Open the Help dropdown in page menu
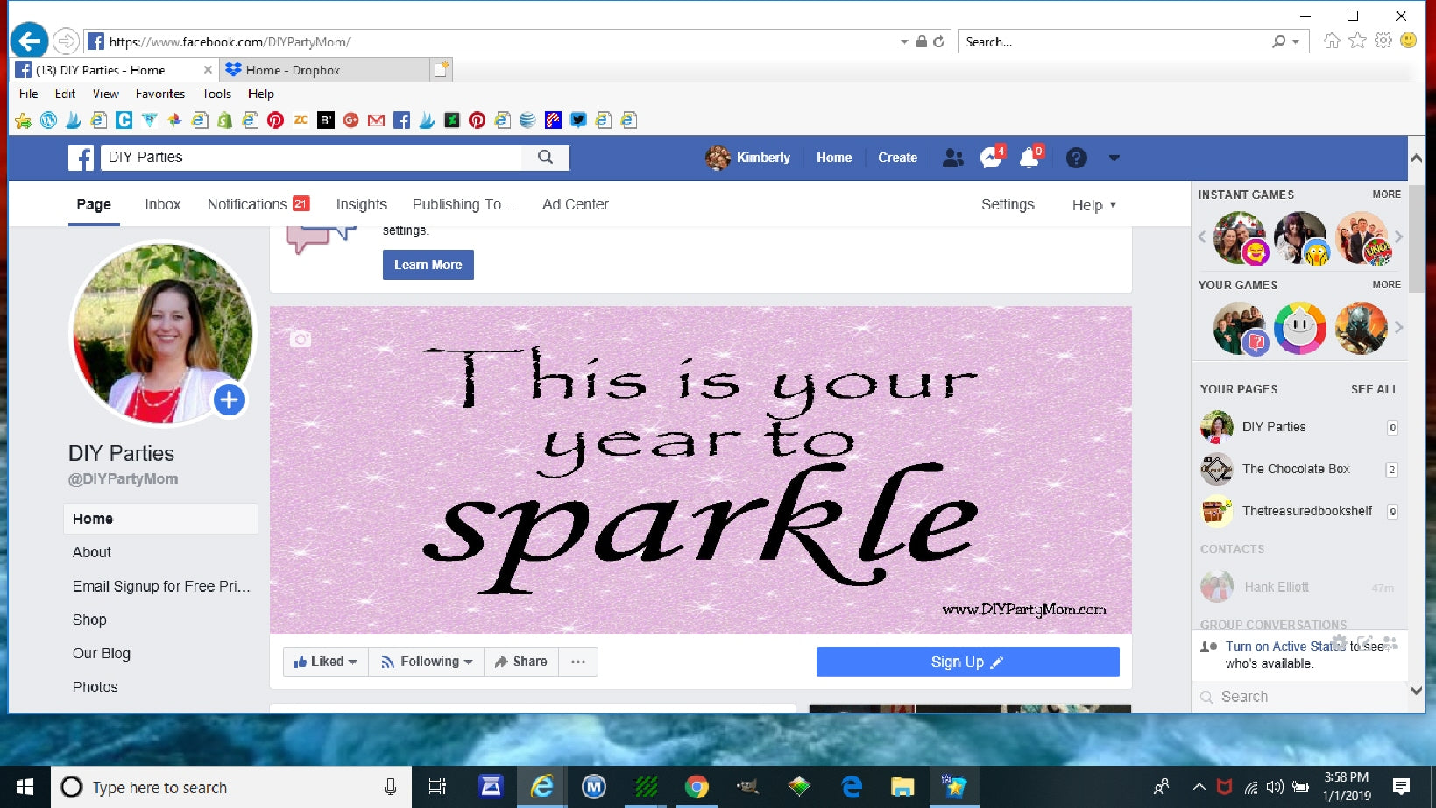The height and width of the screenshot is (808, 1436). coord(1093,205)
